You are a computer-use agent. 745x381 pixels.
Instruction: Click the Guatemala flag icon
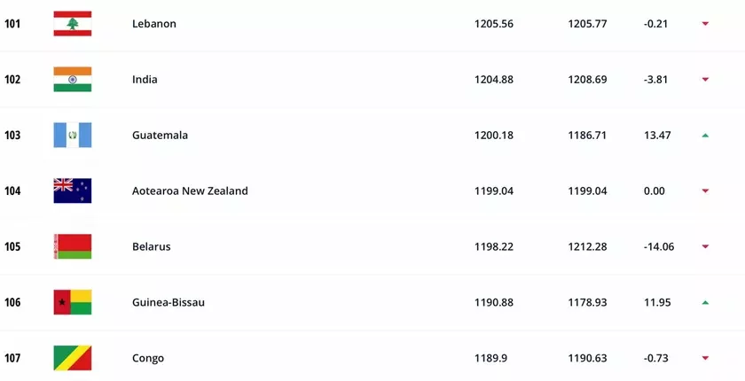point(72,136)
